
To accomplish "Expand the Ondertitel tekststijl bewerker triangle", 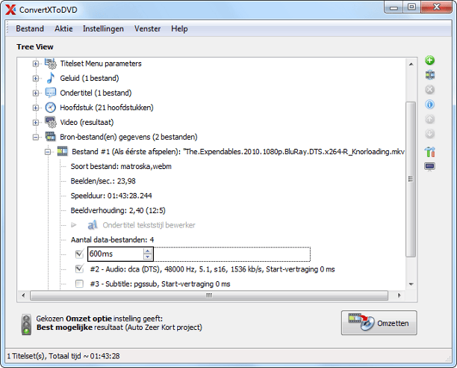I will point(74,225).
